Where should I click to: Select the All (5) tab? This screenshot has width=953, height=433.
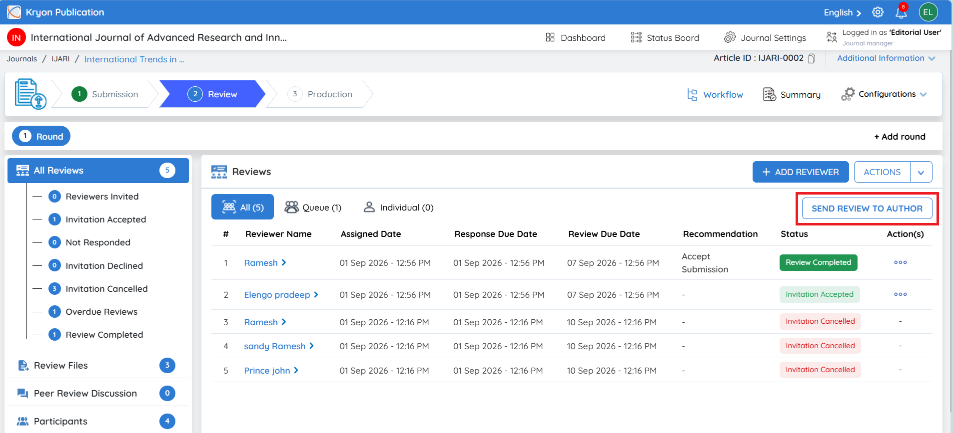pos(242,207)
